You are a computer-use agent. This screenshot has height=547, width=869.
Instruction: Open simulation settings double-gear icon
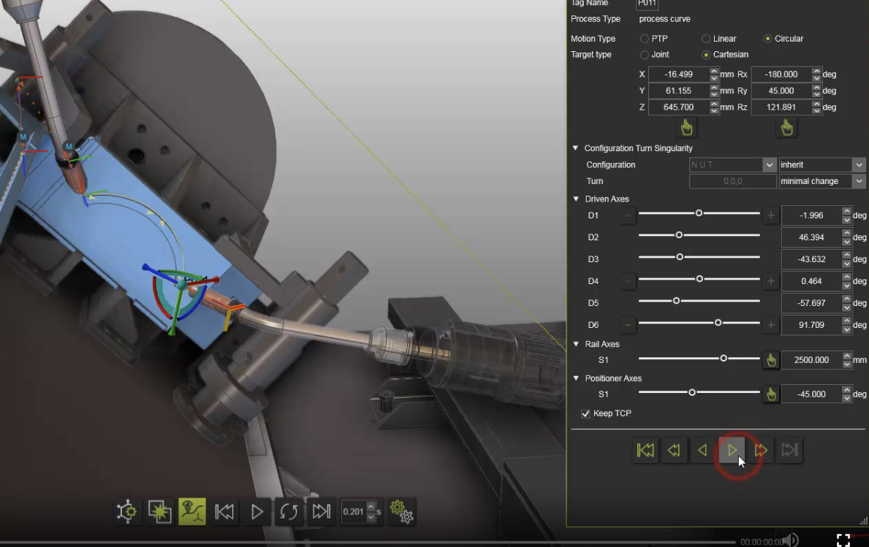point(401,512)
